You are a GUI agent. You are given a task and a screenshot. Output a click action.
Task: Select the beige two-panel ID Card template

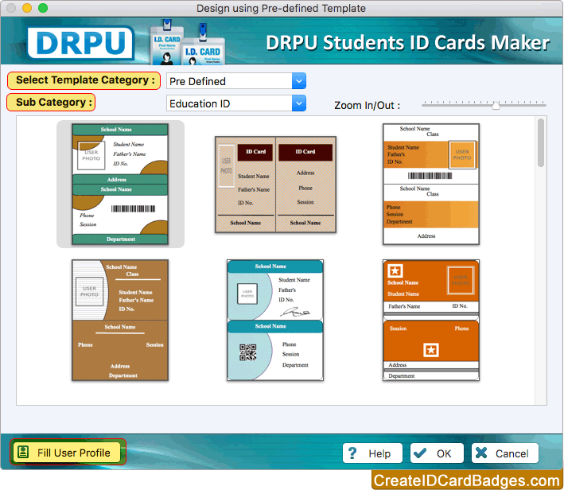click(275, 185)
